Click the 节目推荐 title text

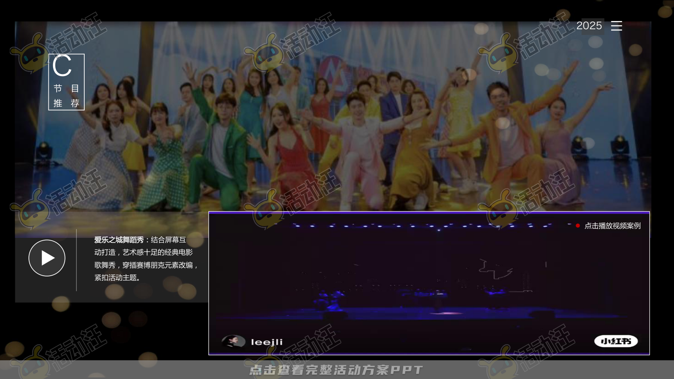coord(66,96)
